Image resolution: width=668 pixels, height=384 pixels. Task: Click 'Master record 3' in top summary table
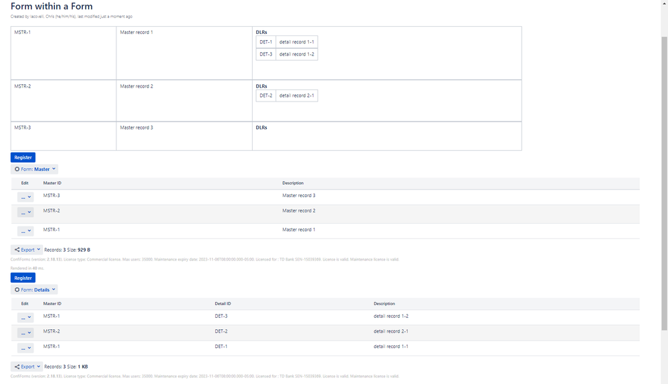tap(136, 128)
